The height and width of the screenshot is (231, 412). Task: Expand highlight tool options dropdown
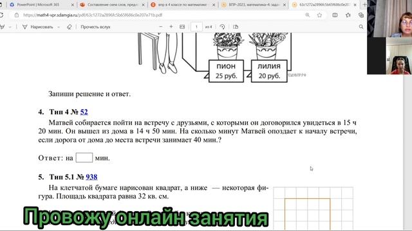coord(10,27)
